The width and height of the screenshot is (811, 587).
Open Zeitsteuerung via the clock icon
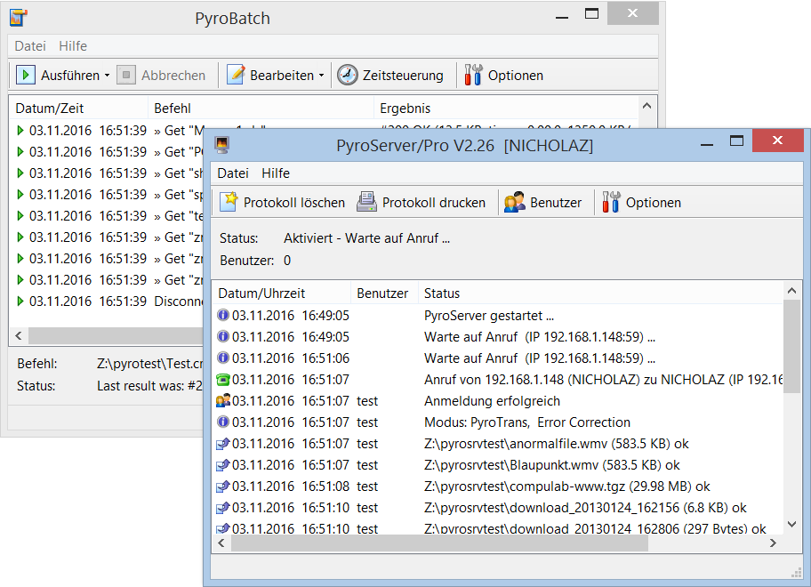point(347,75)
